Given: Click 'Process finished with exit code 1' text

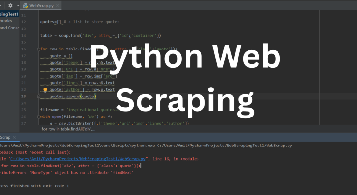Looking at the screenshot, I should 34,186.
